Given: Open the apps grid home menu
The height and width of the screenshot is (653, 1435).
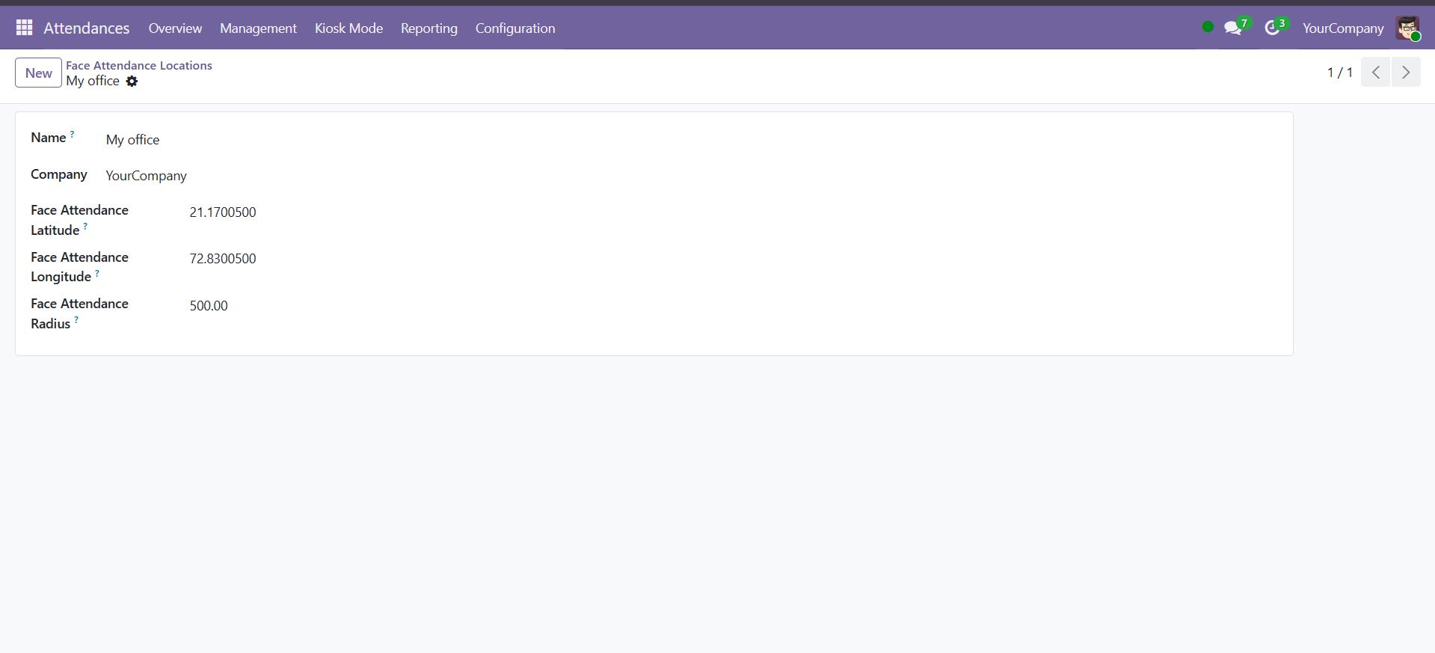Looking at the screenshot, I should (x=24, y=28).
